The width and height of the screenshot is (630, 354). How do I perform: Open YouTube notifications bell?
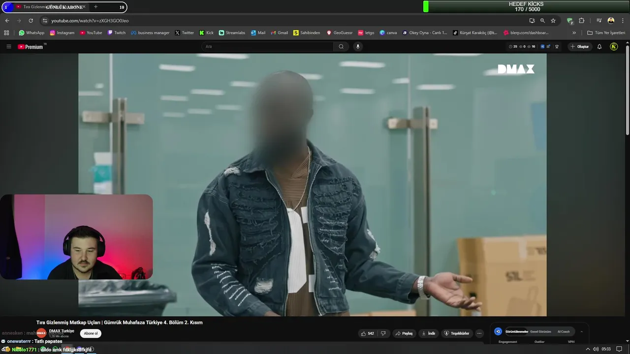(599, 47)
